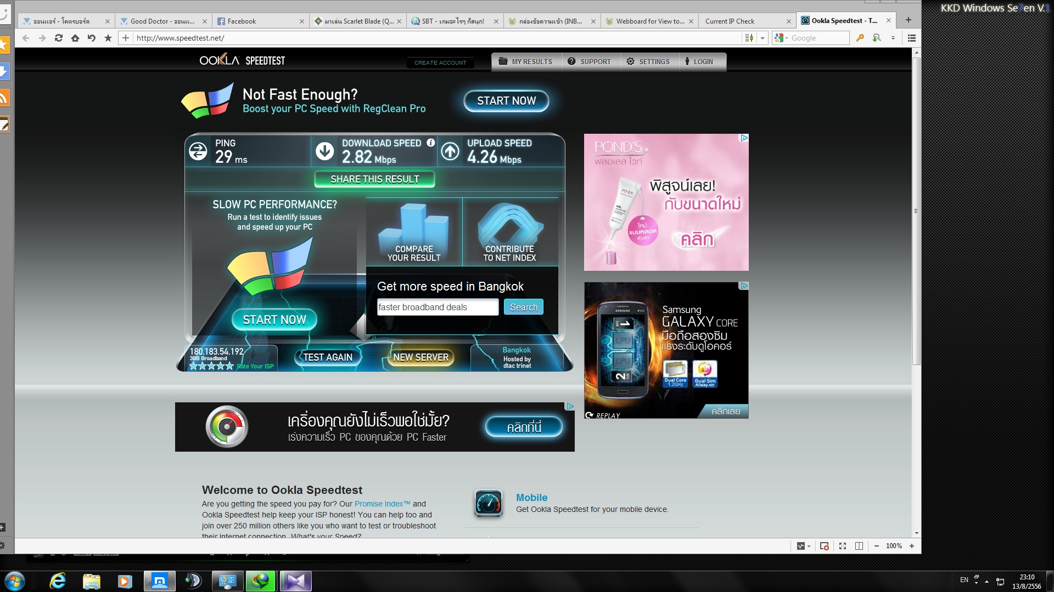This screenshot has width=1054, height=592.
Task: Click the TEST AGAIN button
Action: click(x=328, y=357)
